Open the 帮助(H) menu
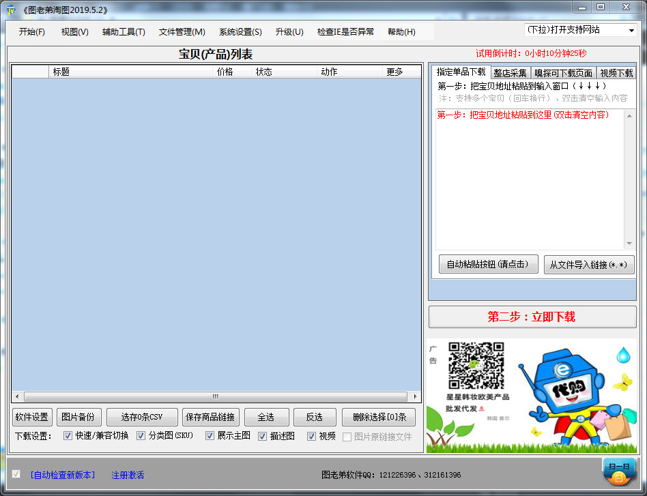The image size is (647, 496). (401, 31)
